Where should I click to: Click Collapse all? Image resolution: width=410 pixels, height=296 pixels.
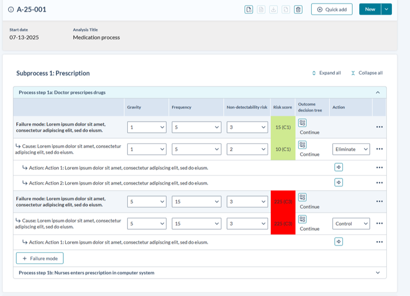(367, 73)
